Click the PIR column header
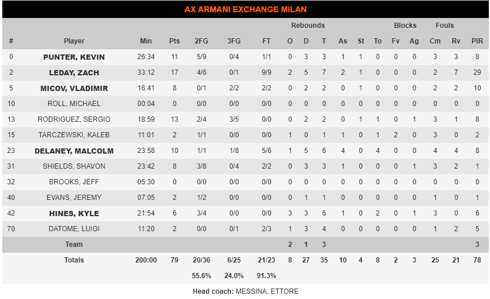490x299 pixels. click(477, 41)
